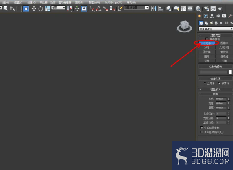Toggle the Spinner Snap button
Screen dimensions: 233x170
[x=112, y=9]
